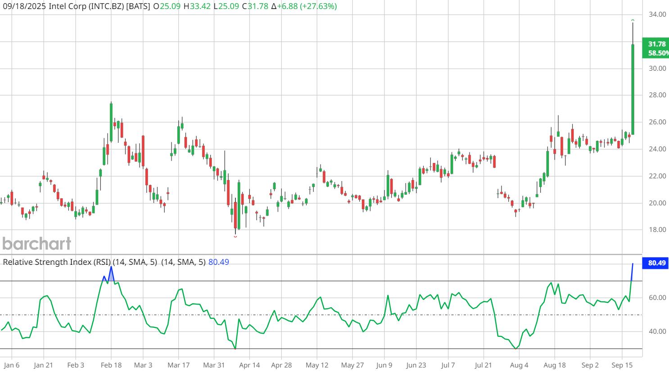Click the Mar 17 date label

point(178,365)
